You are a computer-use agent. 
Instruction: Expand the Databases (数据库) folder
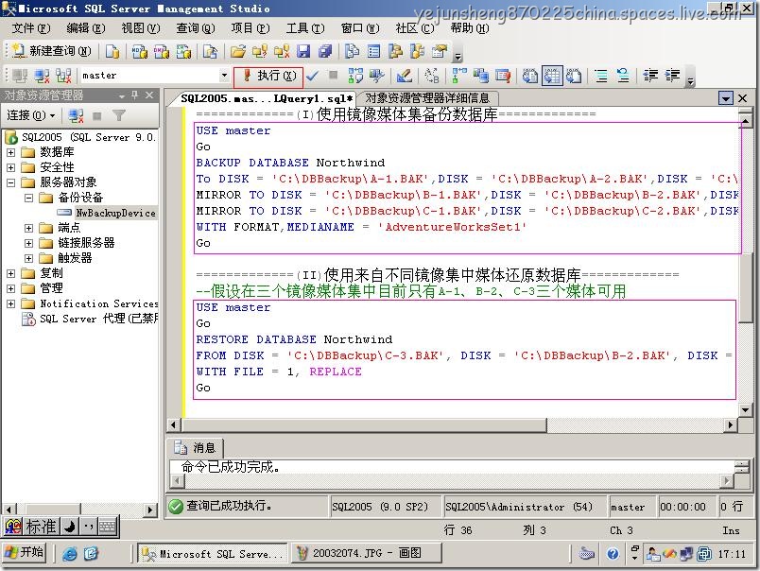tap(10, 152)
